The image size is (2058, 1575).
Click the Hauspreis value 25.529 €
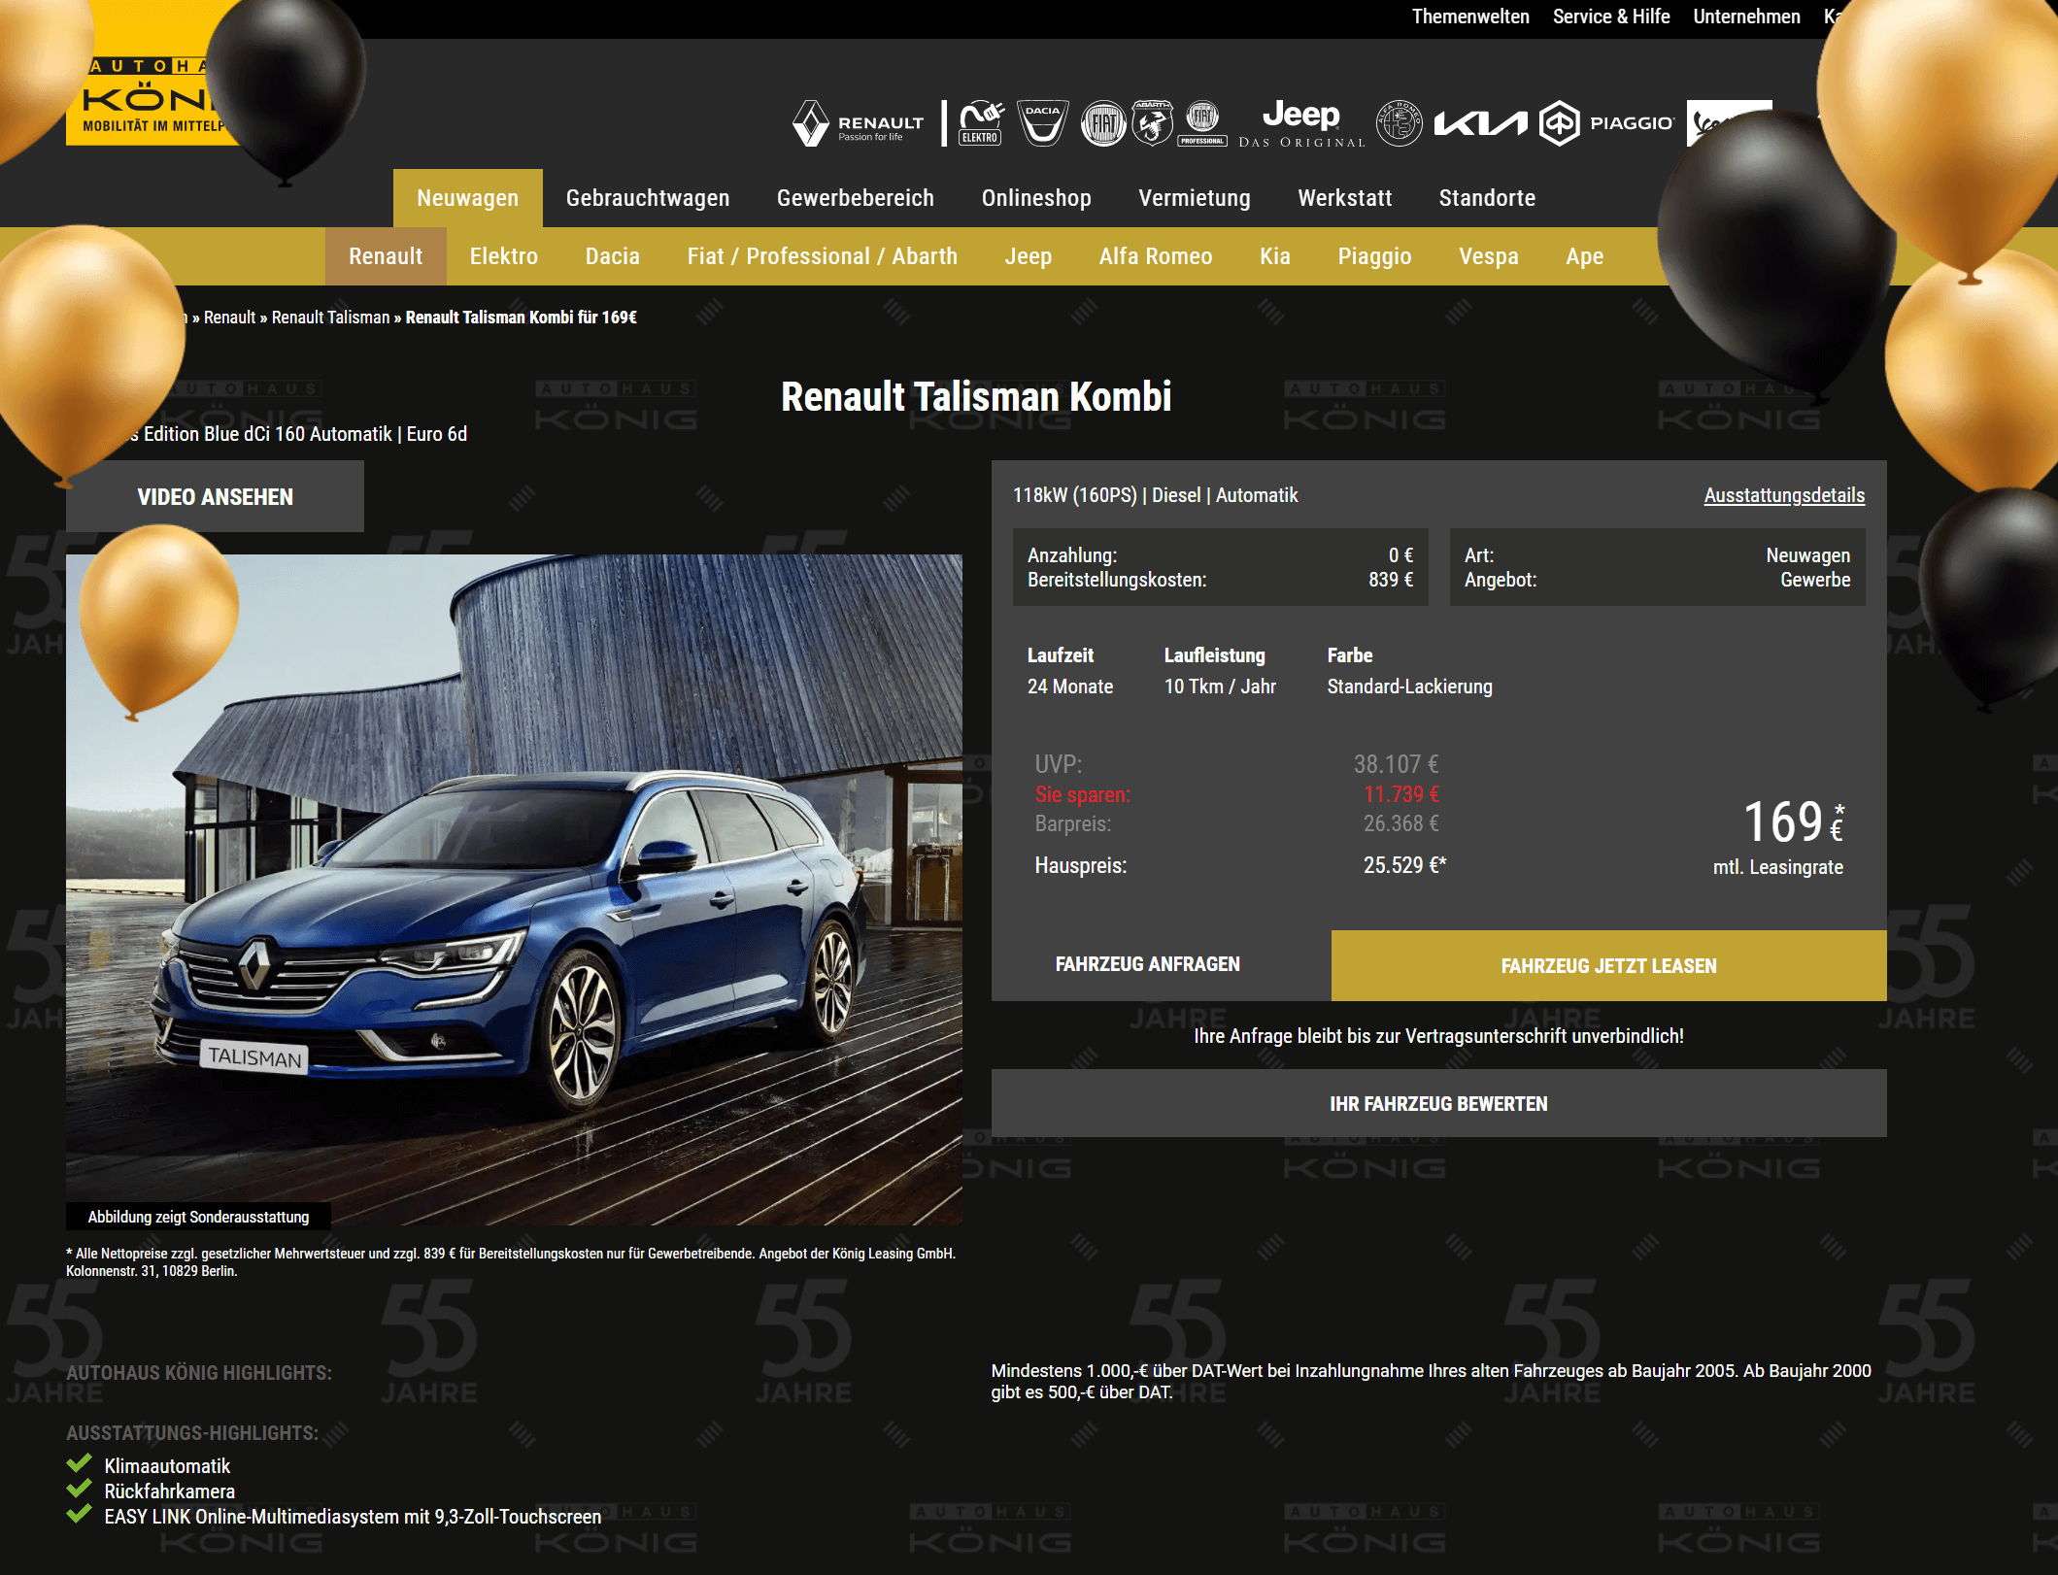click(x=1404, y=865)
